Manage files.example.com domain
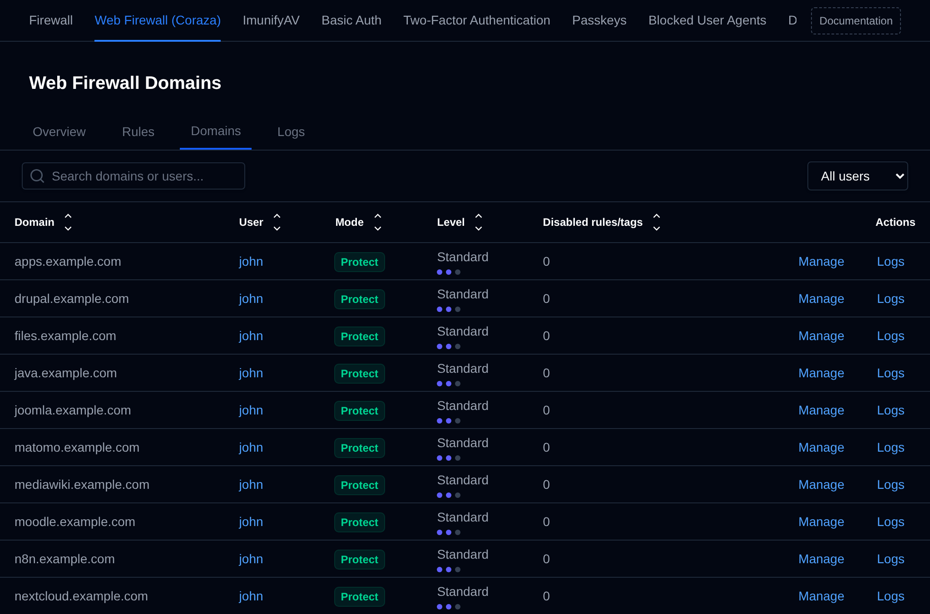The height and width of the screenshot is (614, 930). point(821,336)
